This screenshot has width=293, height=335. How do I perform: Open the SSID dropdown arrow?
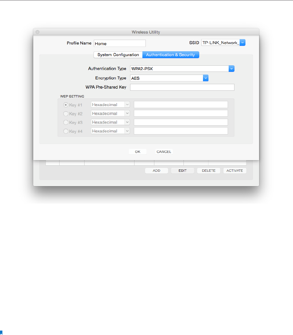coord(242,42)
